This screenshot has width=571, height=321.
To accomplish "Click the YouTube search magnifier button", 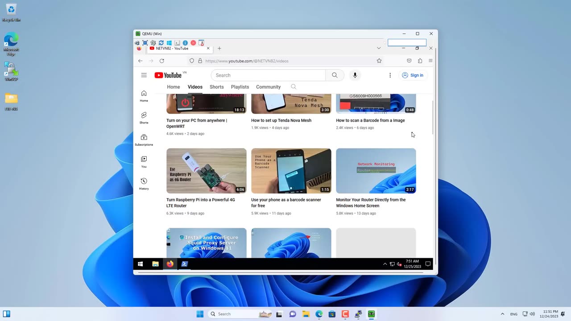I will (x=335, y=75).
